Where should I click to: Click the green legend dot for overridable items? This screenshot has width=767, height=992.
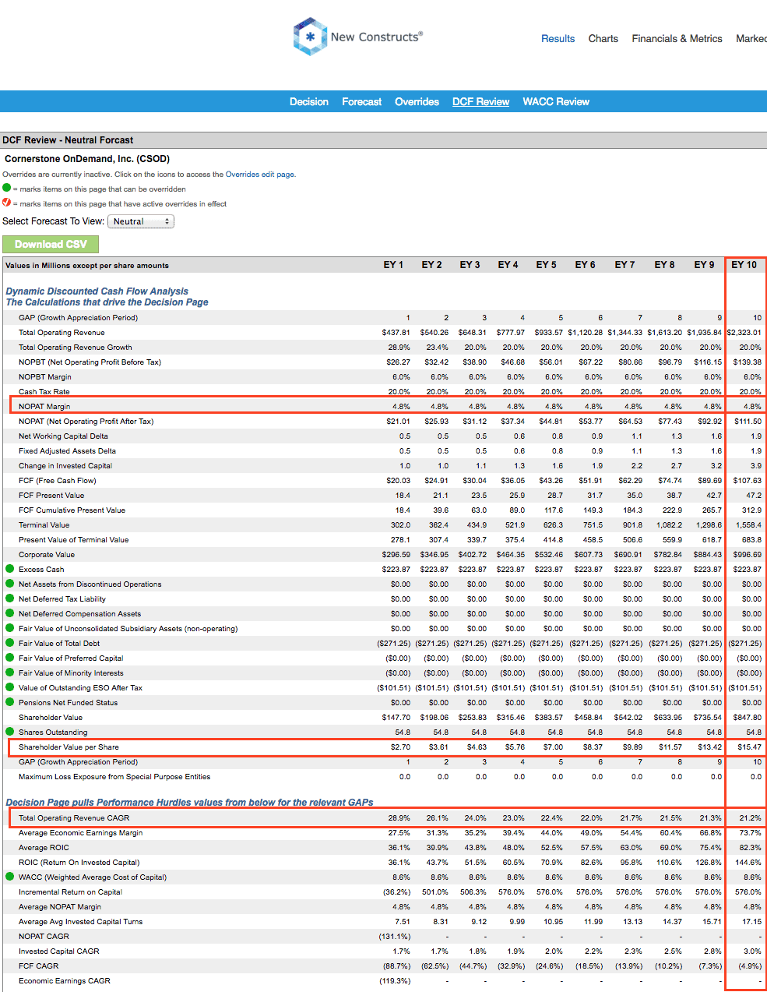(x=7, y=188)
